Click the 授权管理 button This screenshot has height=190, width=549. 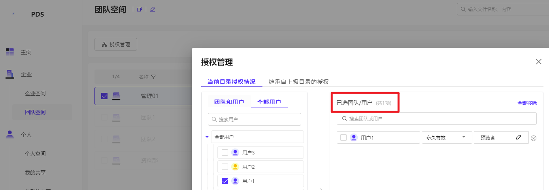(x=116, y=44)
